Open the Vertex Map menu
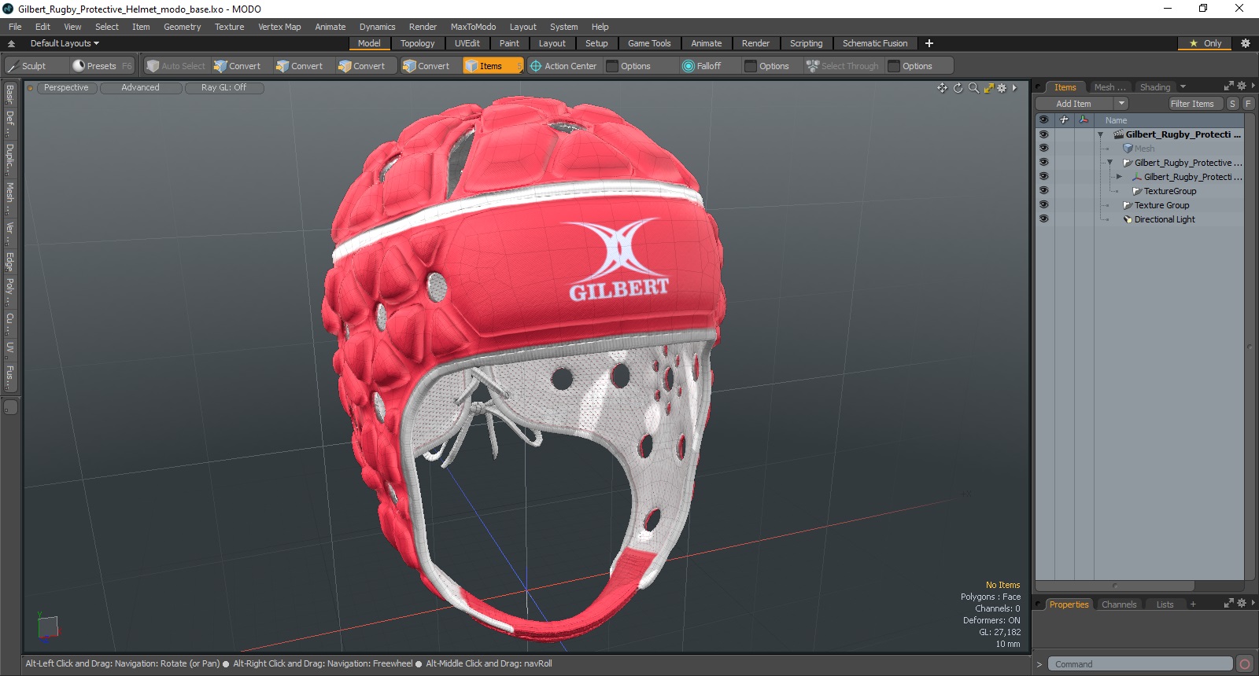 point(279,27)
